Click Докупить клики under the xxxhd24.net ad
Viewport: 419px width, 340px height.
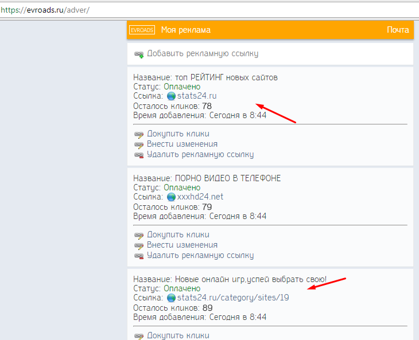pyautogui.click(x=178, y=235)
